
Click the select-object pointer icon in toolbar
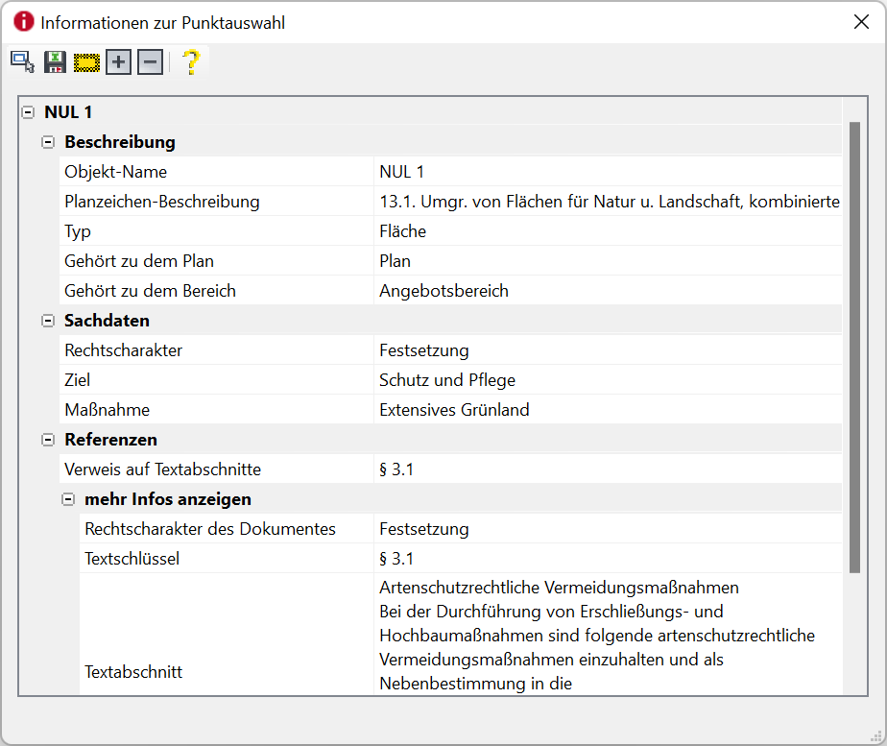point(22,62)
